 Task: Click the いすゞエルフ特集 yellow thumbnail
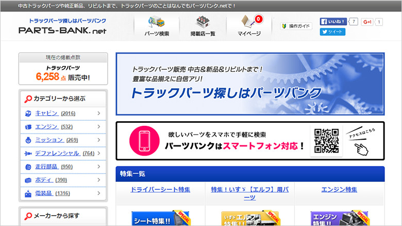pyautogui.click(x=250, y=219)
